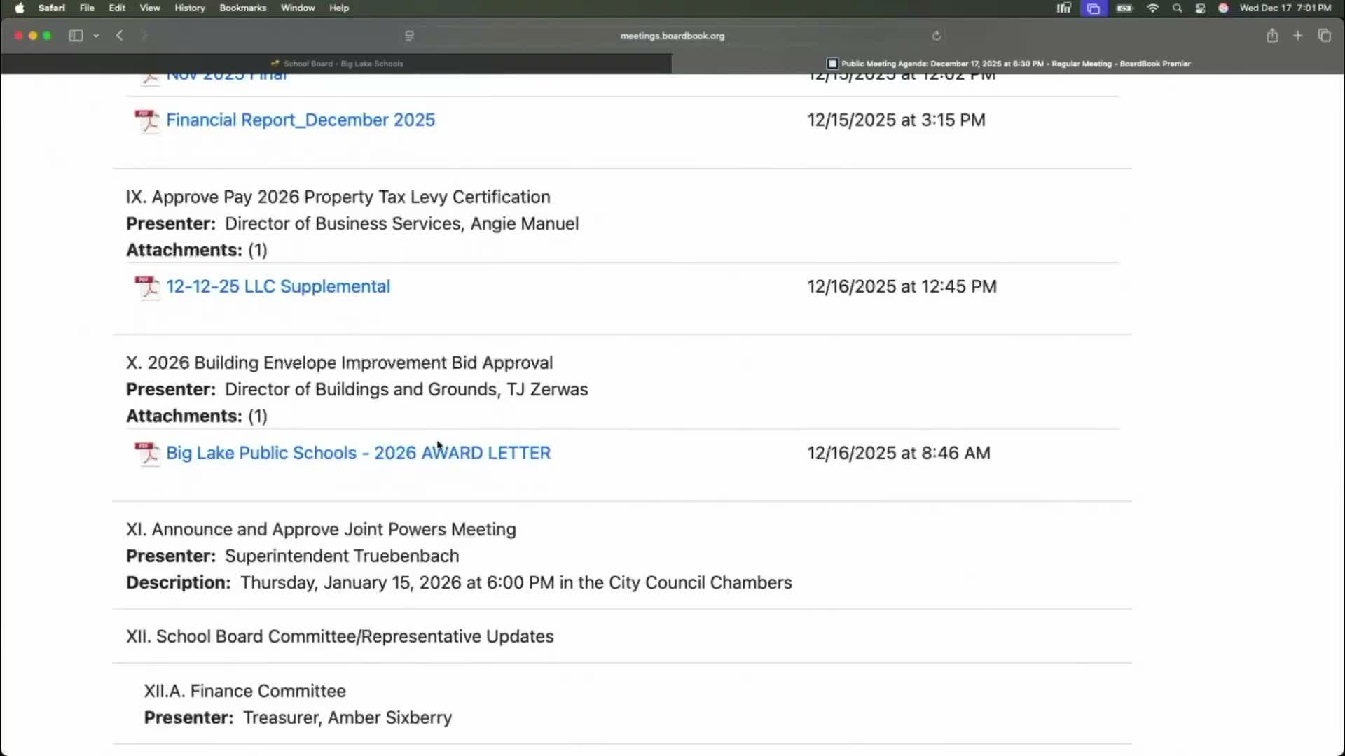Switch to the School Board - Big Lake Schools tab
This screenshot has height=756, width=1345.
(336, 64)
